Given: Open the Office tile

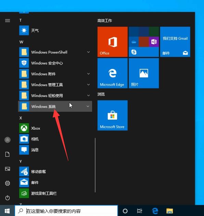Looking at the screenshot, I should (x=113, y=42).
